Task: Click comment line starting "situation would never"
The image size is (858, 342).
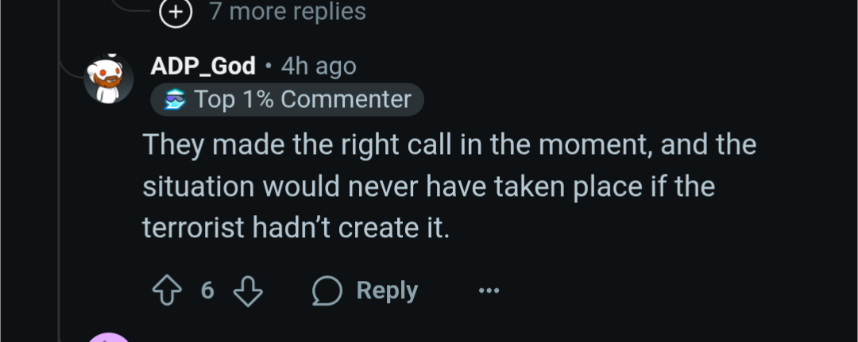Action: (428, 187)
